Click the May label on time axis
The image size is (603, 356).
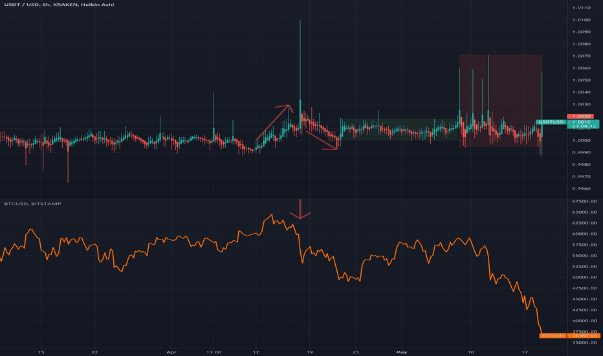pos(402,352)
